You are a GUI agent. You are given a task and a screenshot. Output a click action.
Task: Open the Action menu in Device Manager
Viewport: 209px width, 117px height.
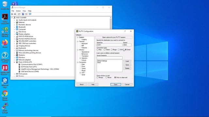point(18,11)
